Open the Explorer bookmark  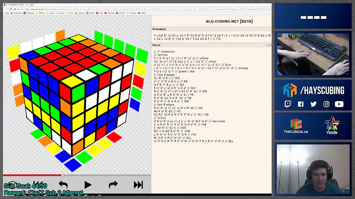(x=80, y=13)
